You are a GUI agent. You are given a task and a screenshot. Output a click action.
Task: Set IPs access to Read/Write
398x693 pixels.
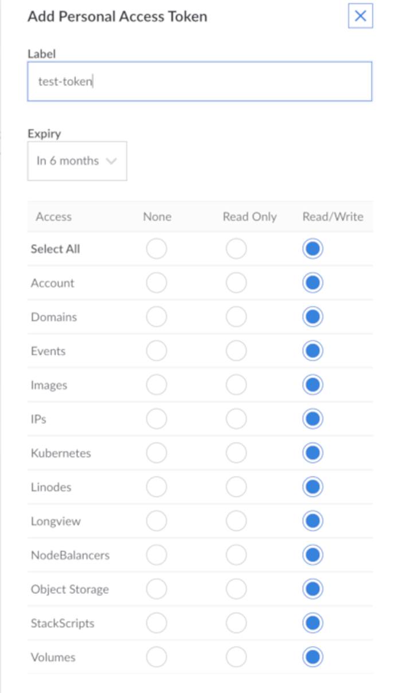coord(311,418)
